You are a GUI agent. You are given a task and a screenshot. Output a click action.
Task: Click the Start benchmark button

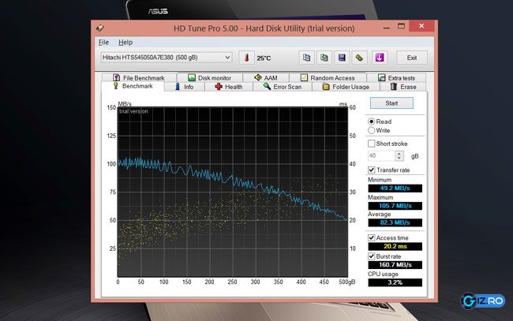391,103
